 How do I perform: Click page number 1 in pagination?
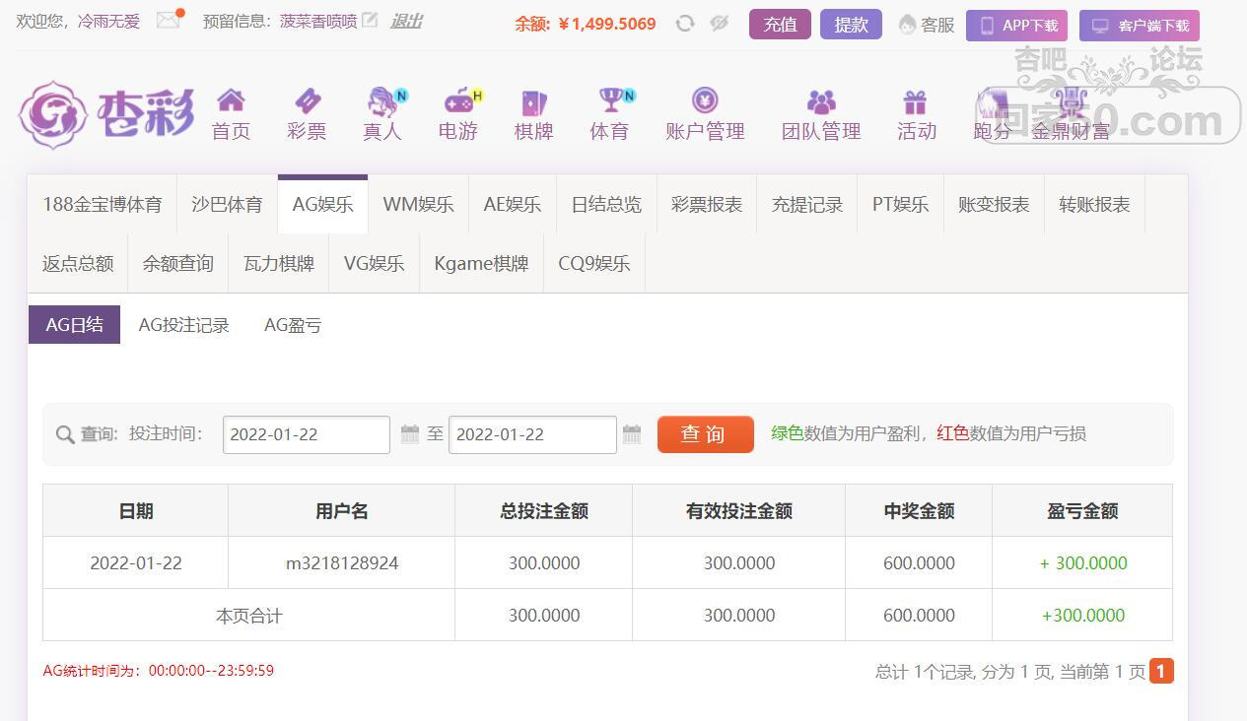(x=1161, y=672)
